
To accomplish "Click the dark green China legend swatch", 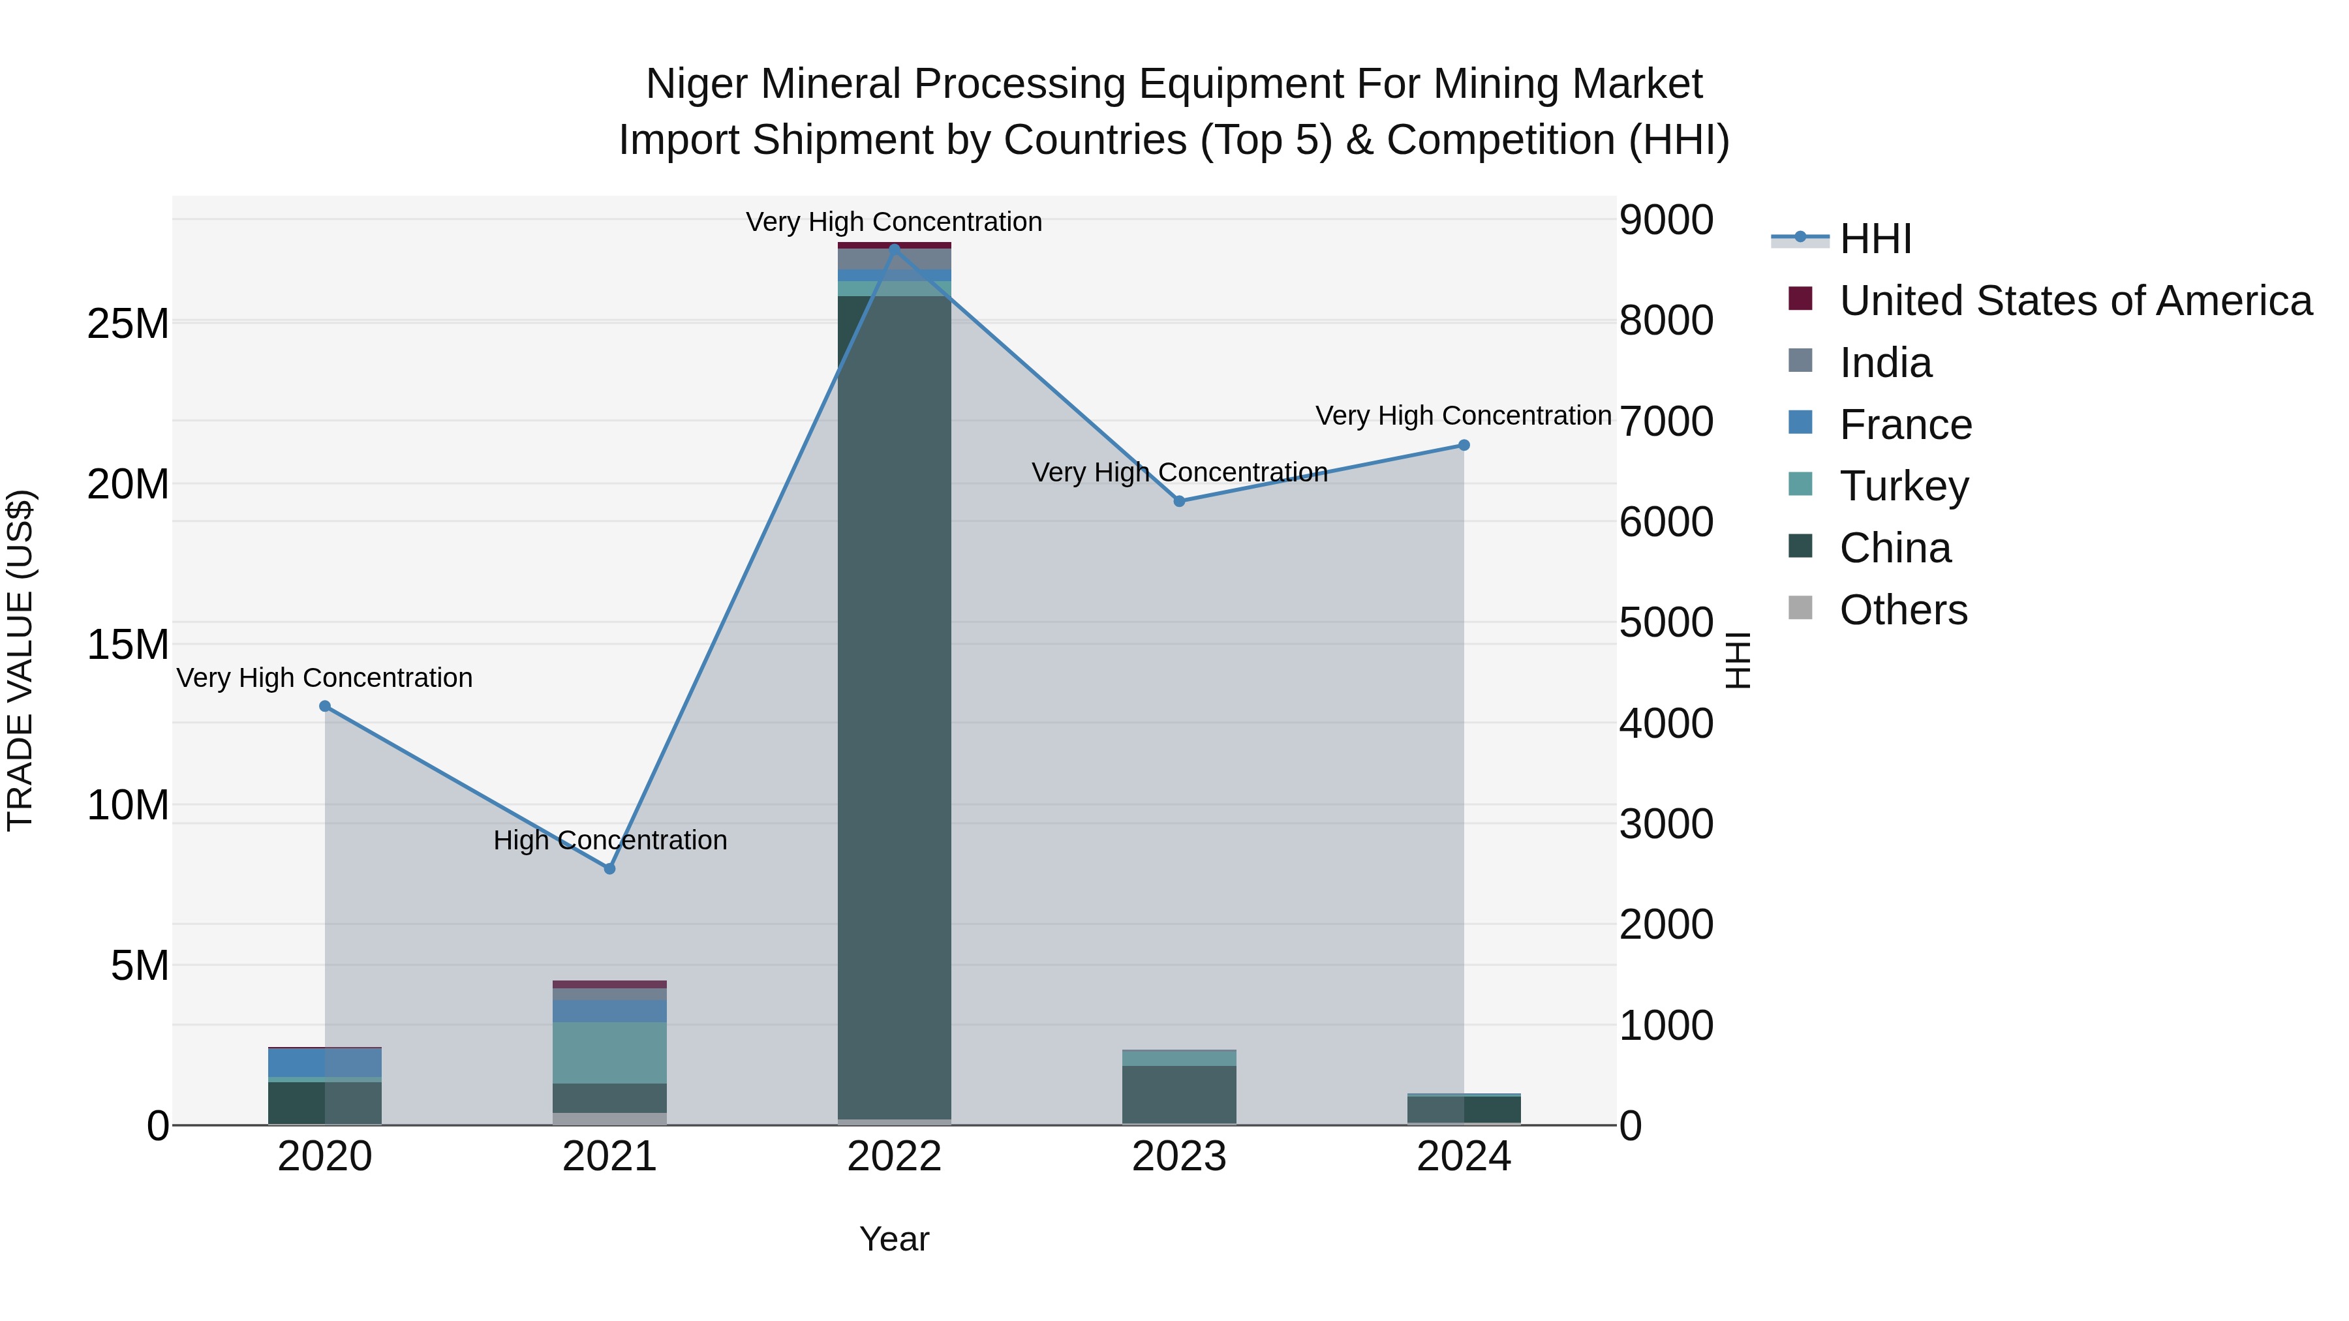I will tap(1800, 545).
